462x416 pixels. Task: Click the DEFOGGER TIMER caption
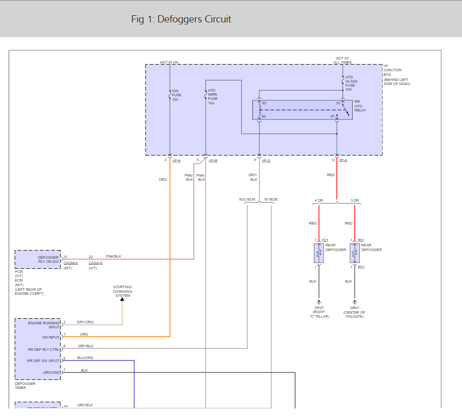click(25, 385)
